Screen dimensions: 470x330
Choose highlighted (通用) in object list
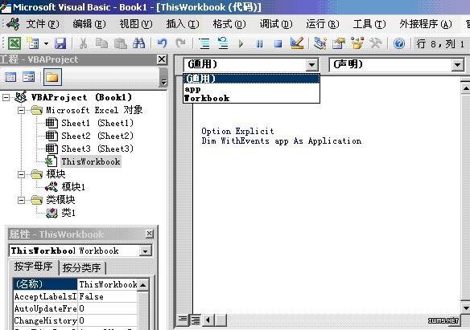pos(251,79)
